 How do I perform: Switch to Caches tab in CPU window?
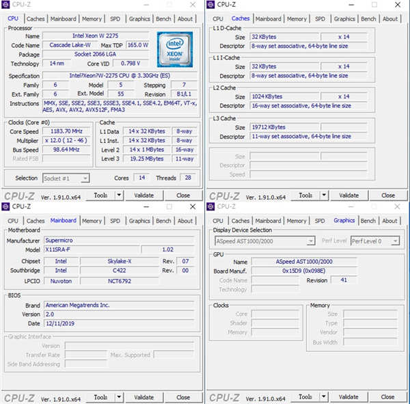36,19
